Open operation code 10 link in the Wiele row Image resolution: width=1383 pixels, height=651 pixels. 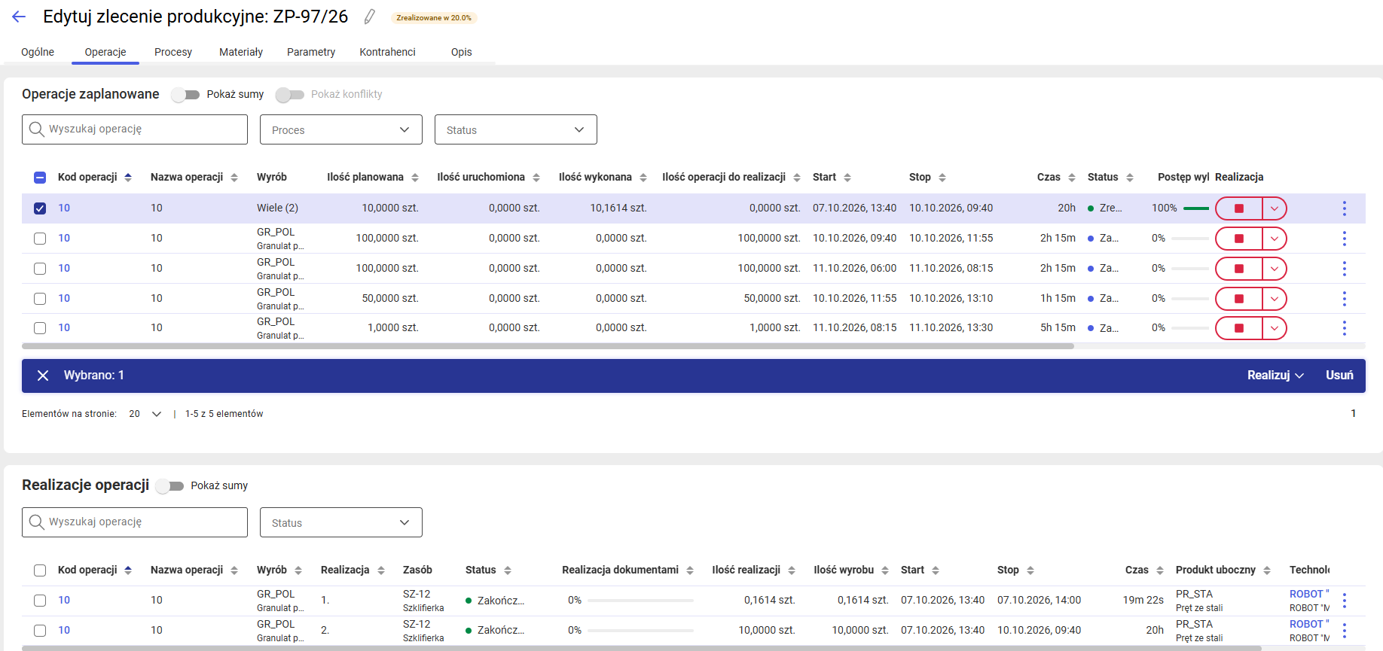click(64, 208)
